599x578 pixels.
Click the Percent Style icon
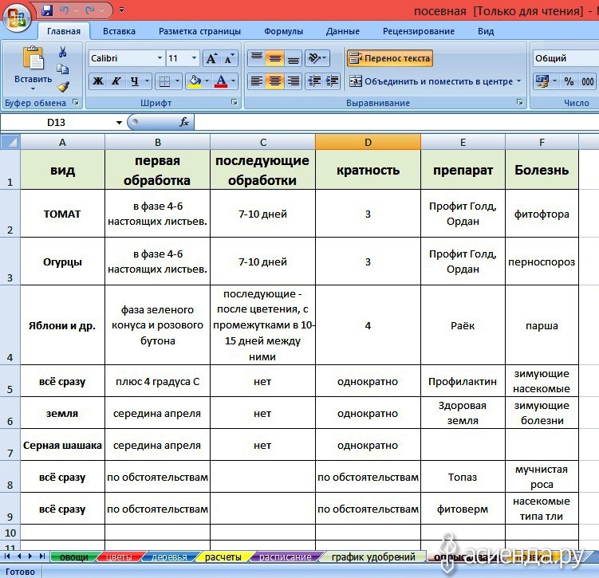[x=569, y=81]
